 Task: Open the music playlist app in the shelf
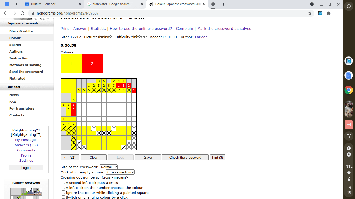coord(349,136)
